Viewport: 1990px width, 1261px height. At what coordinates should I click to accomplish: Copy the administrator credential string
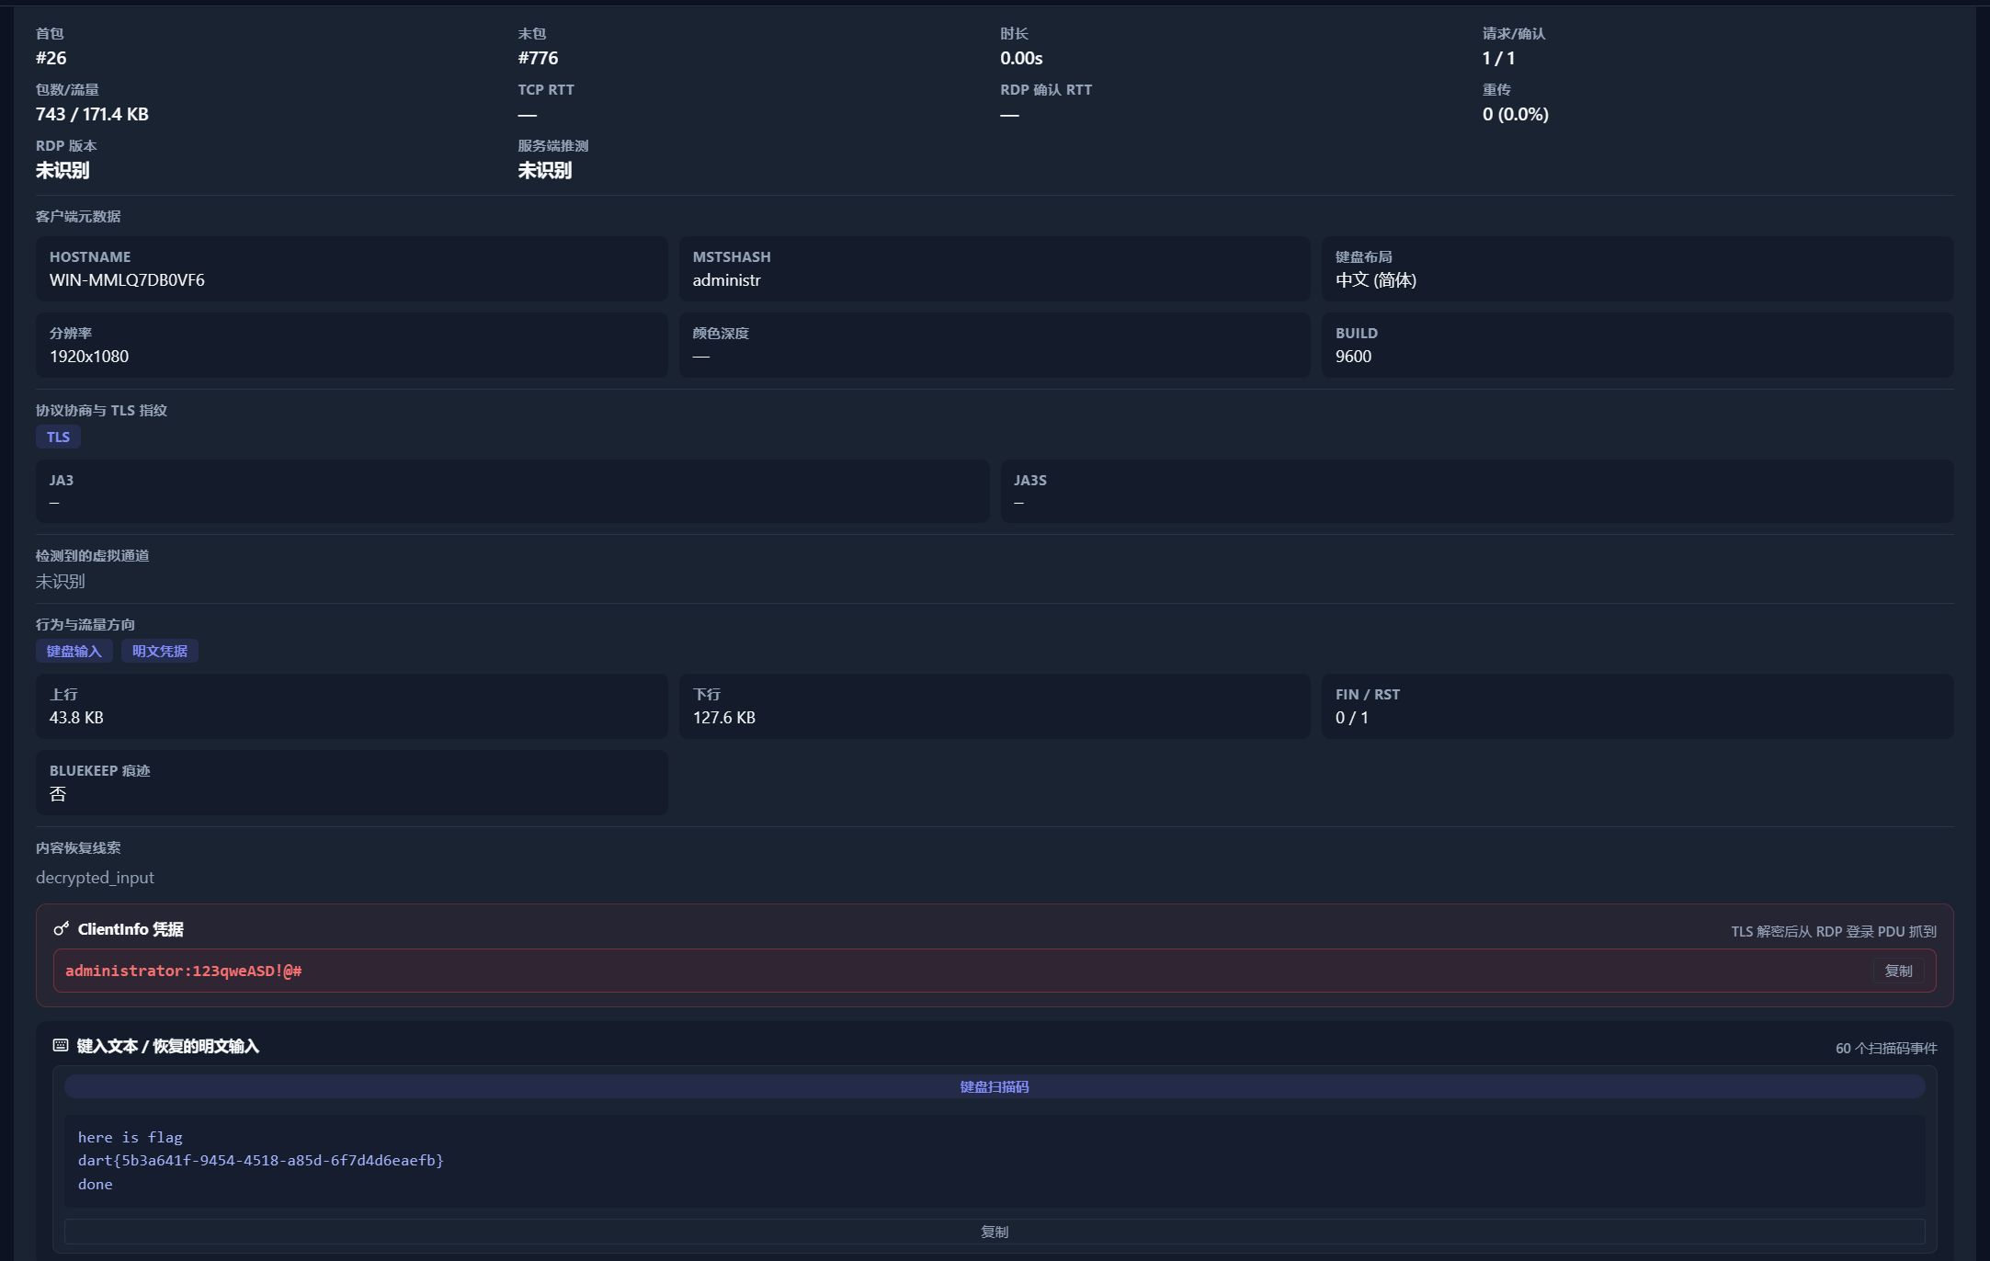(x=1898, y=971)
